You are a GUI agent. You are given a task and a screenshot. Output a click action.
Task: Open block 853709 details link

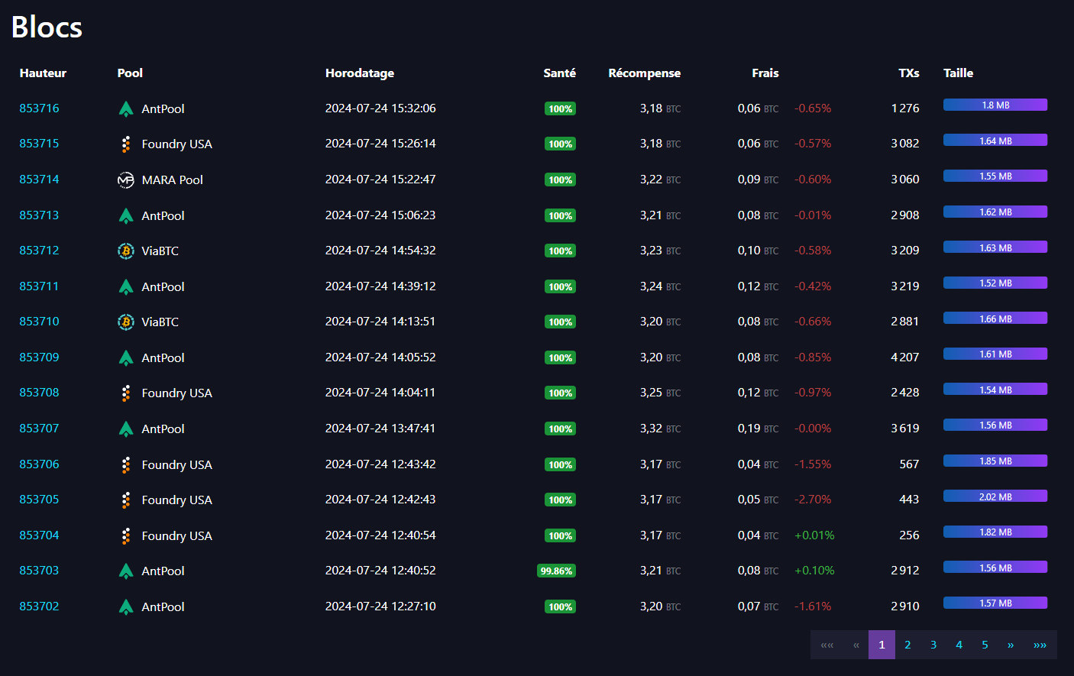(39, 357)
